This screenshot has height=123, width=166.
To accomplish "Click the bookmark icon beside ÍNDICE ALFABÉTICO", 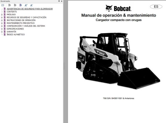I will tap(5, 35).
